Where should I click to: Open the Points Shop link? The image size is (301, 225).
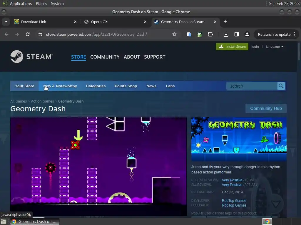(126, 86)
